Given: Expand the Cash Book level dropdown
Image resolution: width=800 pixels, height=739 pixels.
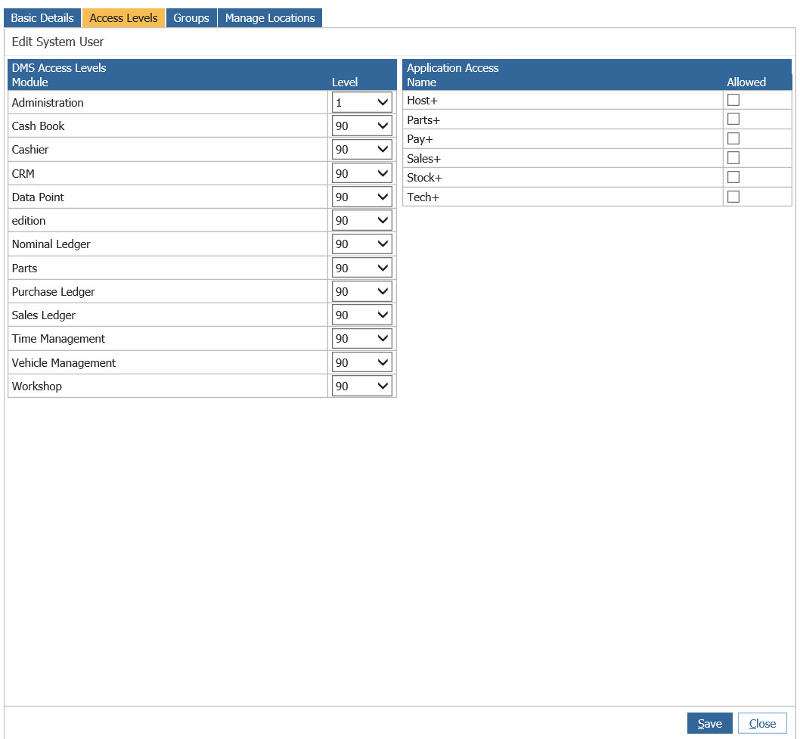Looking at the screenshot, I should pos(361,126).
